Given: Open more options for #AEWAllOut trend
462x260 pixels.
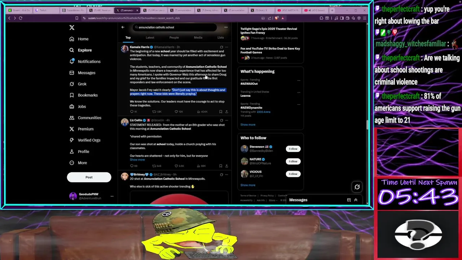Looking at the screenshot, I should point(299,80).
